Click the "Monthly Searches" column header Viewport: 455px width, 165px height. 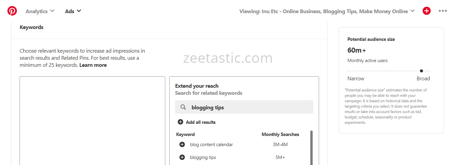point(280,134)
